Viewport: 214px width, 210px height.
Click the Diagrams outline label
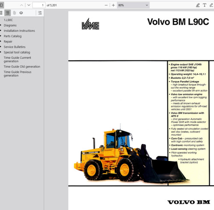tap(10, 25)
